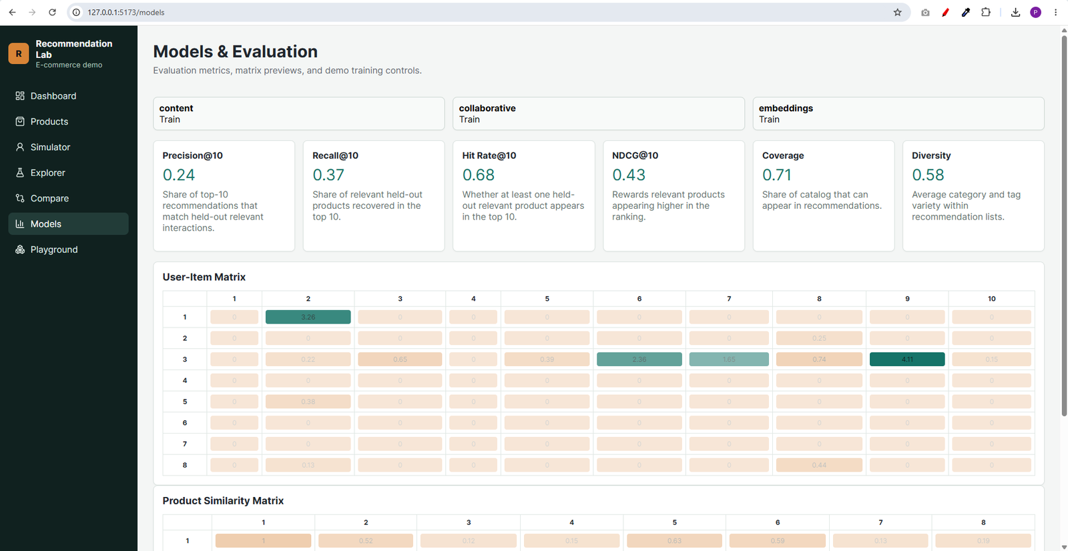Click the 0.39 cell in matrix row 3
The image size is (1068, 551).
pos(547,359)
